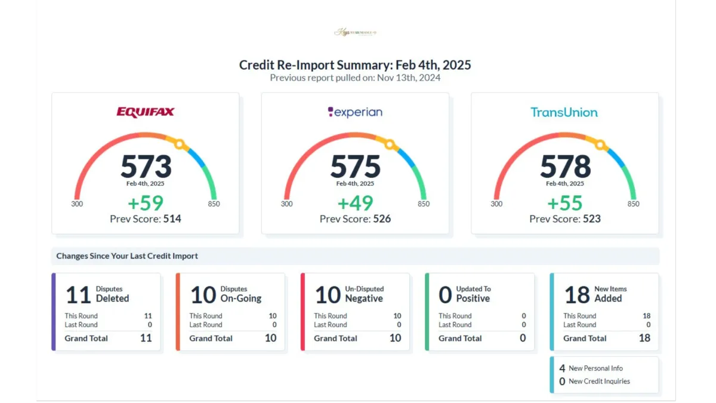This screenshot has width=716, height=403.
Task: Click Prev Score: 523
Action: coord(565,219)
